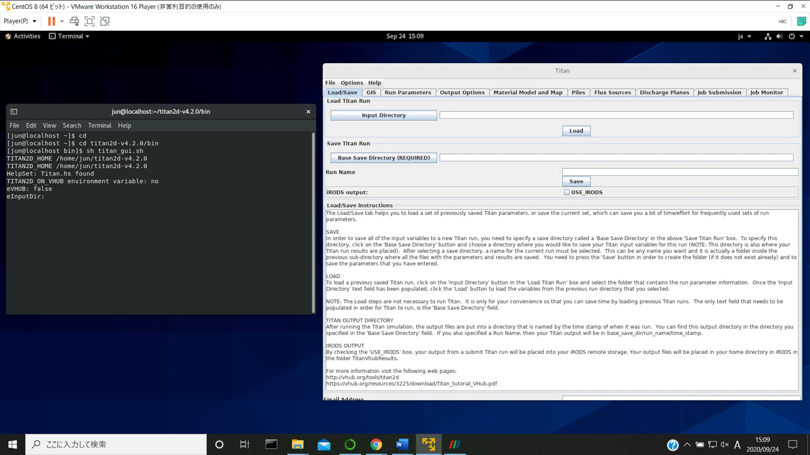
Task: Open the Discharge Planes tab
Action: 664,92
